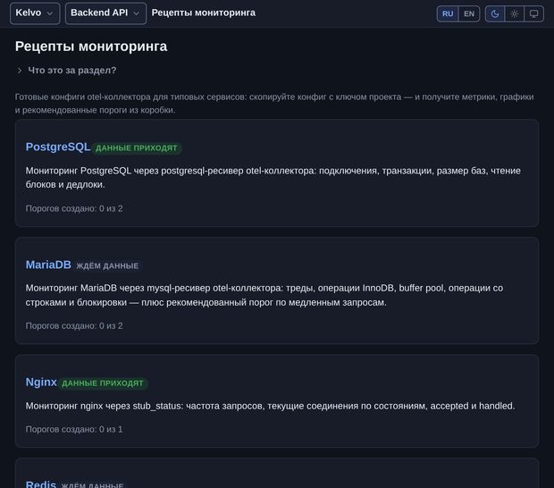The height and width of the screenshot is (488, 554).
Task: Click MariaDB "Порогов создано: 0 из 2" text
Action: pos(74,326)
